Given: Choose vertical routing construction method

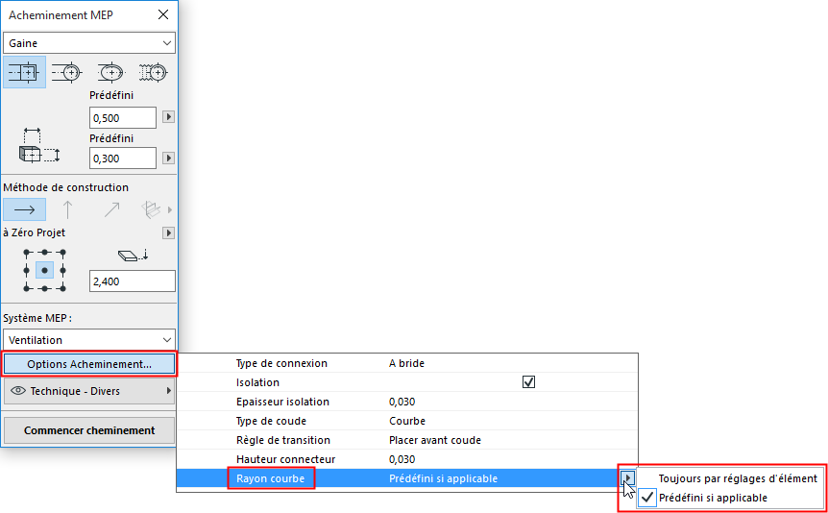Looking at the screenshot, I should tap(67, 209).
